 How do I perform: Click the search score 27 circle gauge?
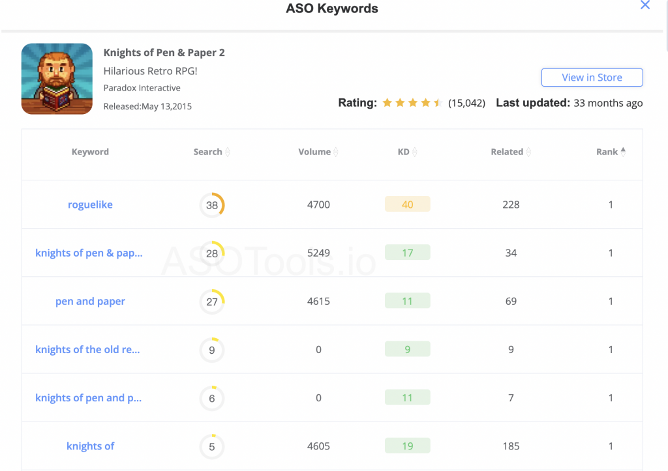(212, 302)
